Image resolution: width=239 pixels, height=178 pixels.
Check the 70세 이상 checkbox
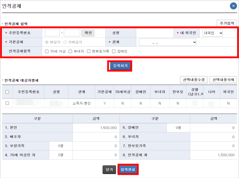pos(47,51)
